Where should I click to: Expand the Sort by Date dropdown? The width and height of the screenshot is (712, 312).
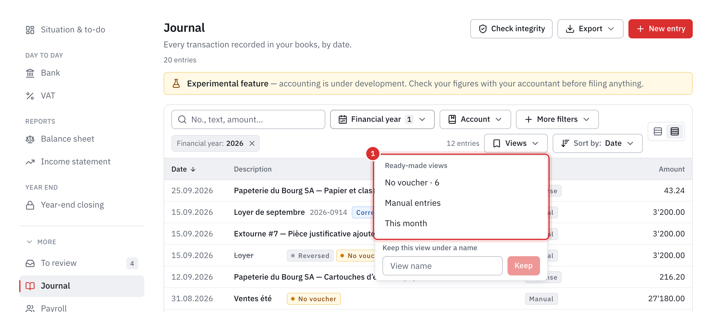[x=597, y=143]
